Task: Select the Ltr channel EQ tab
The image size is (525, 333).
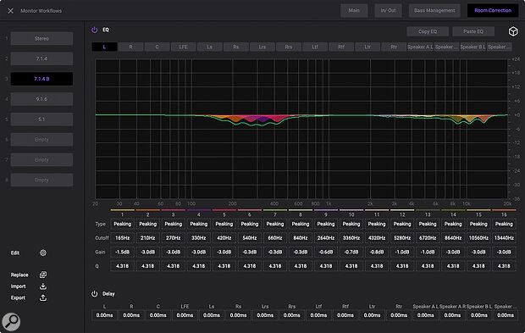Action: tap(367, 47)
